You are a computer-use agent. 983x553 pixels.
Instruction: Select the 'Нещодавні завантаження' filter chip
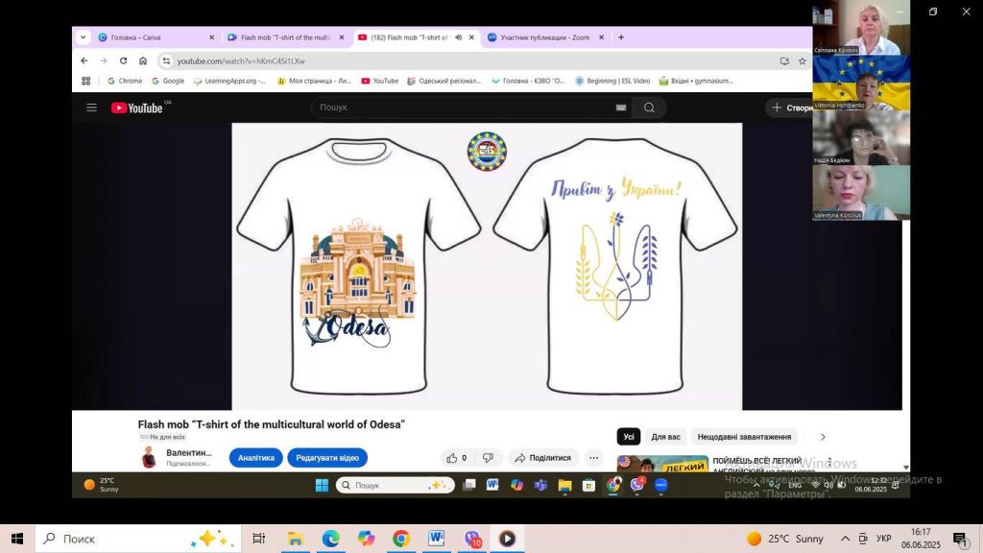click(x=744, y=437)
